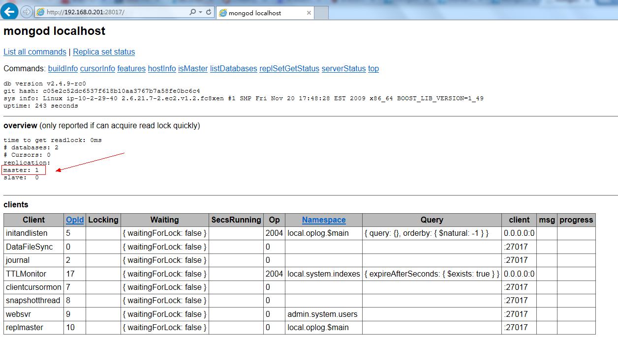
Task: Click the 'journal' client cell
Action: (33, 260)
